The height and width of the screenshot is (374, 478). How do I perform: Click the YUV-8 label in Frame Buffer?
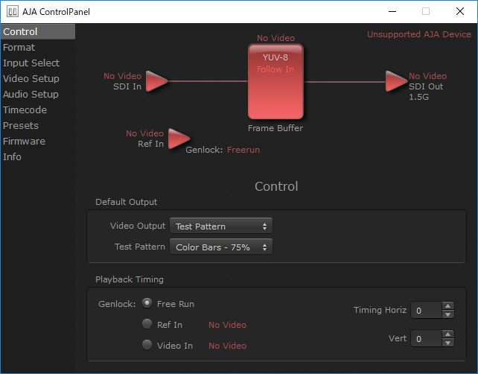275,57
